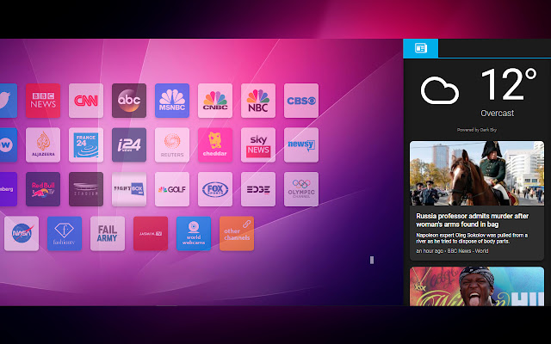
Task: Select the fashiontv diamond tile
Action: (65, 233)
